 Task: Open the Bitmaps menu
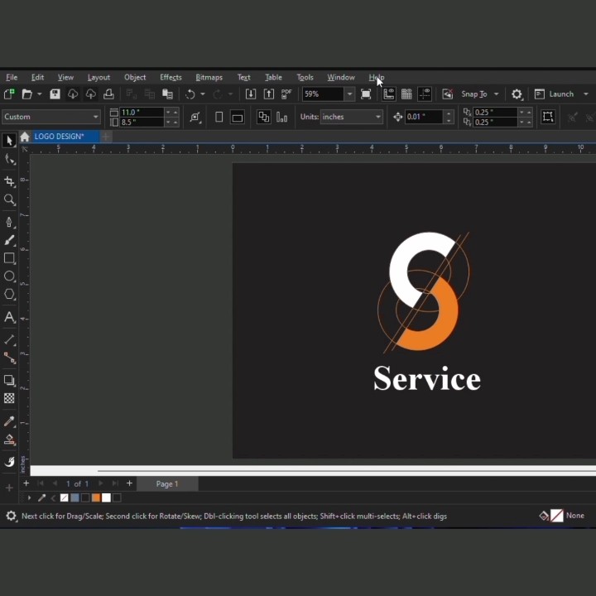tap(209, 77)
